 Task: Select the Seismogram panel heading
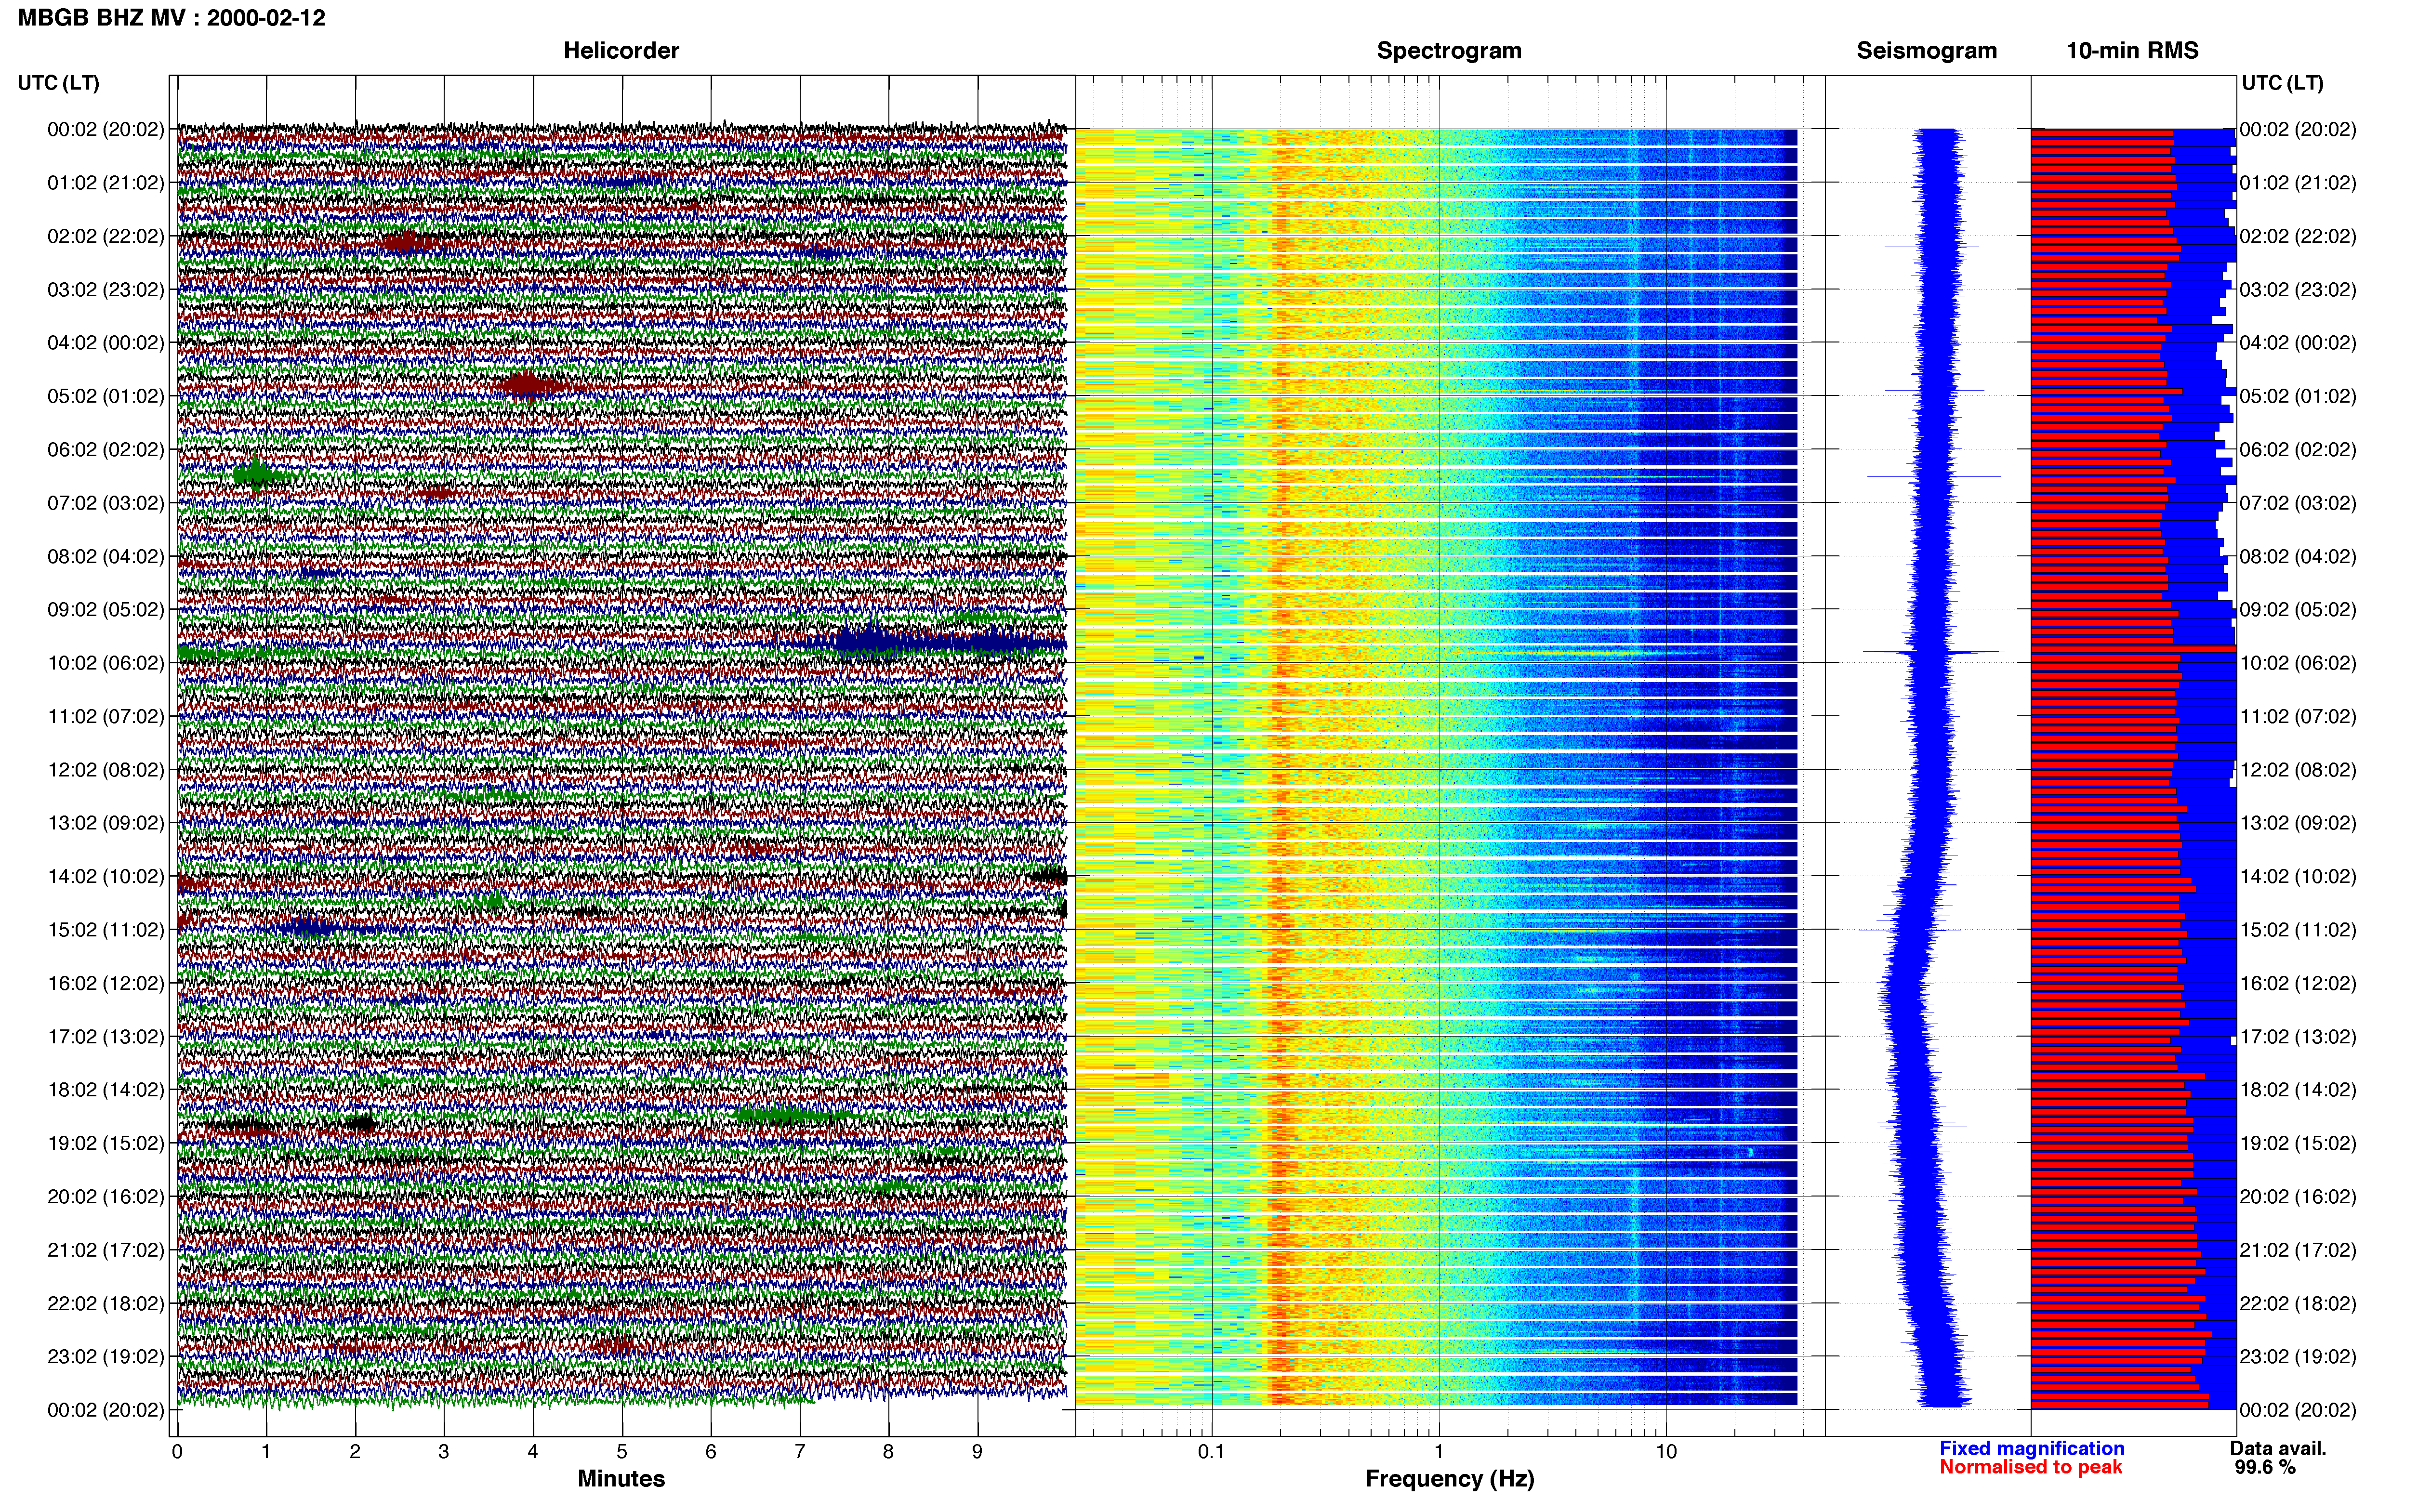1926,51
